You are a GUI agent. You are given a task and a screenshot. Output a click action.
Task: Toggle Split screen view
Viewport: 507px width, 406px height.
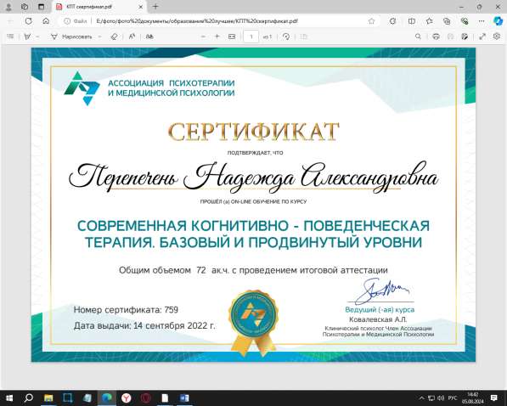point(412,21)
